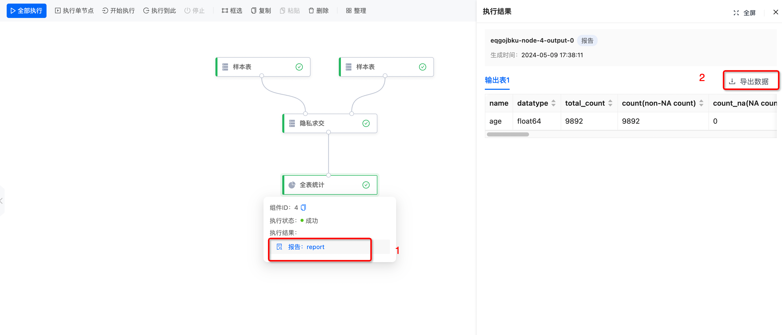Click success check icon on 全表统计
This screenshot has height=335, width=782.
tap(366, 185)
